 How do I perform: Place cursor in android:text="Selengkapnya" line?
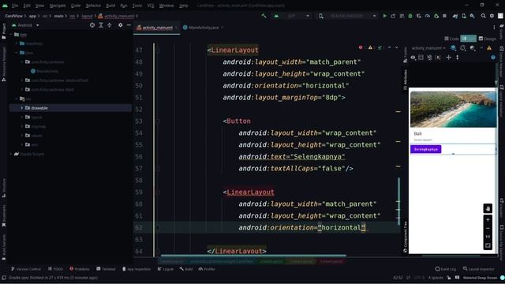point(291,157)
